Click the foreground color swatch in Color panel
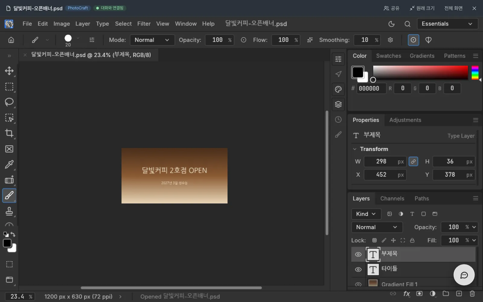The image size is (483, 302). [x=358, y=72]
